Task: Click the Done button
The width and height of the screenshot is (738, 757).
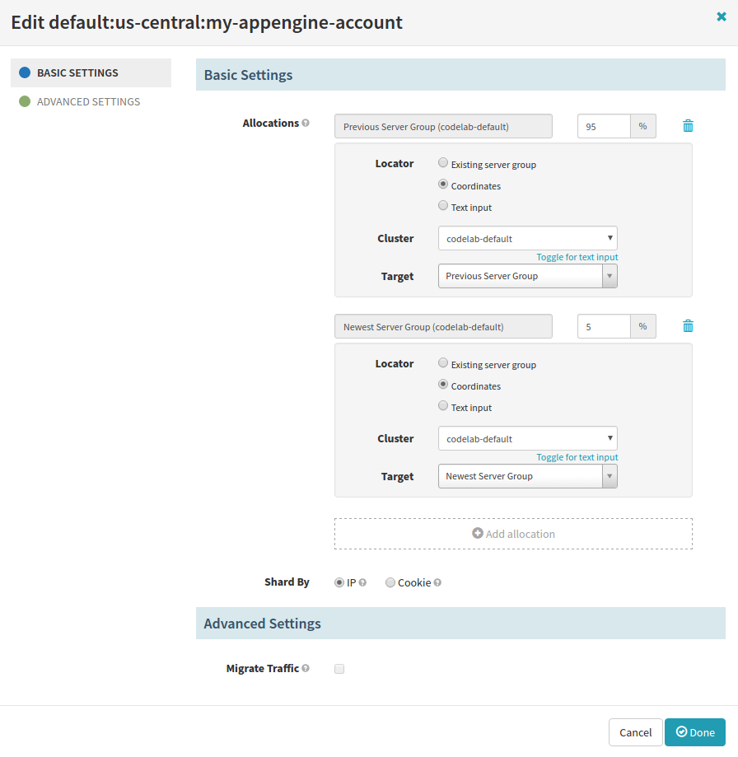Action: [694, 731]
